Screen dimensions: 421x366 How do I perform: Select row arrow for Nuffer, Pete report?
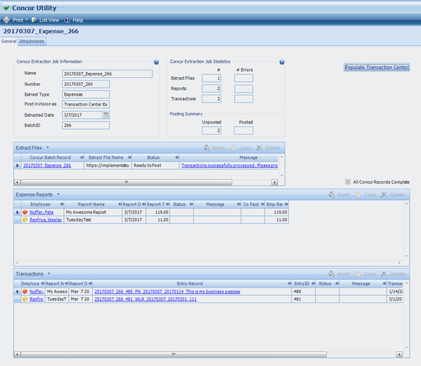(18, 212)
